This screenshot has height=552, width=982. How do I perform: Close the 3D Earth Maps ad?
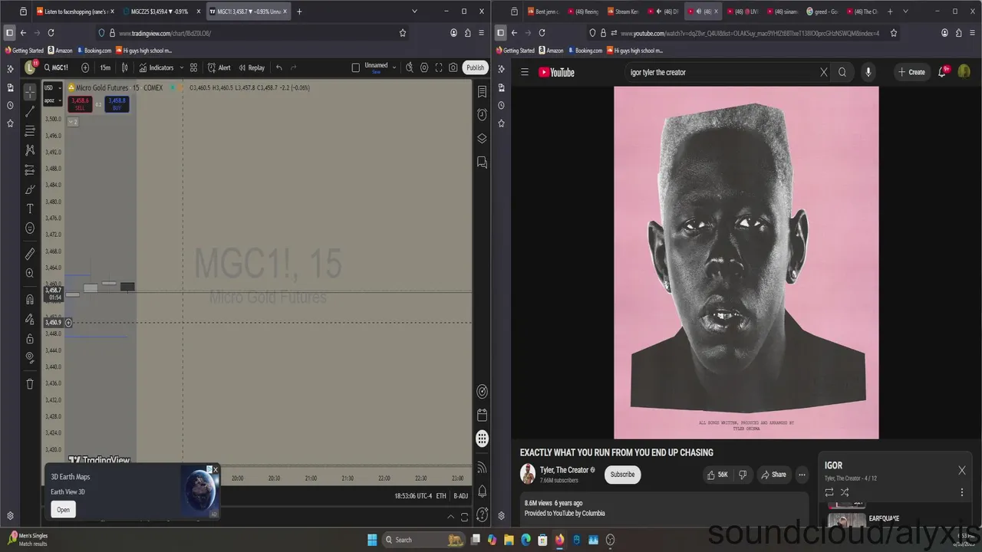pos(216,469)
